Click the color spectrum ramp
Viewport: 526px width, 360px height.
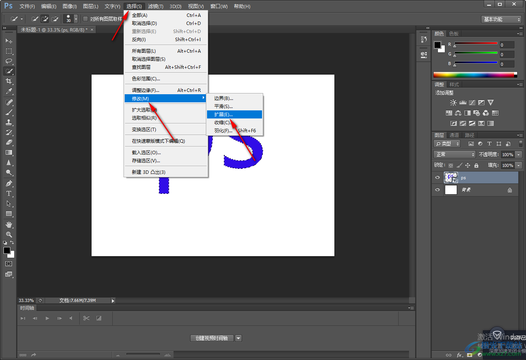pyautogui.click(x=474, y=75)
